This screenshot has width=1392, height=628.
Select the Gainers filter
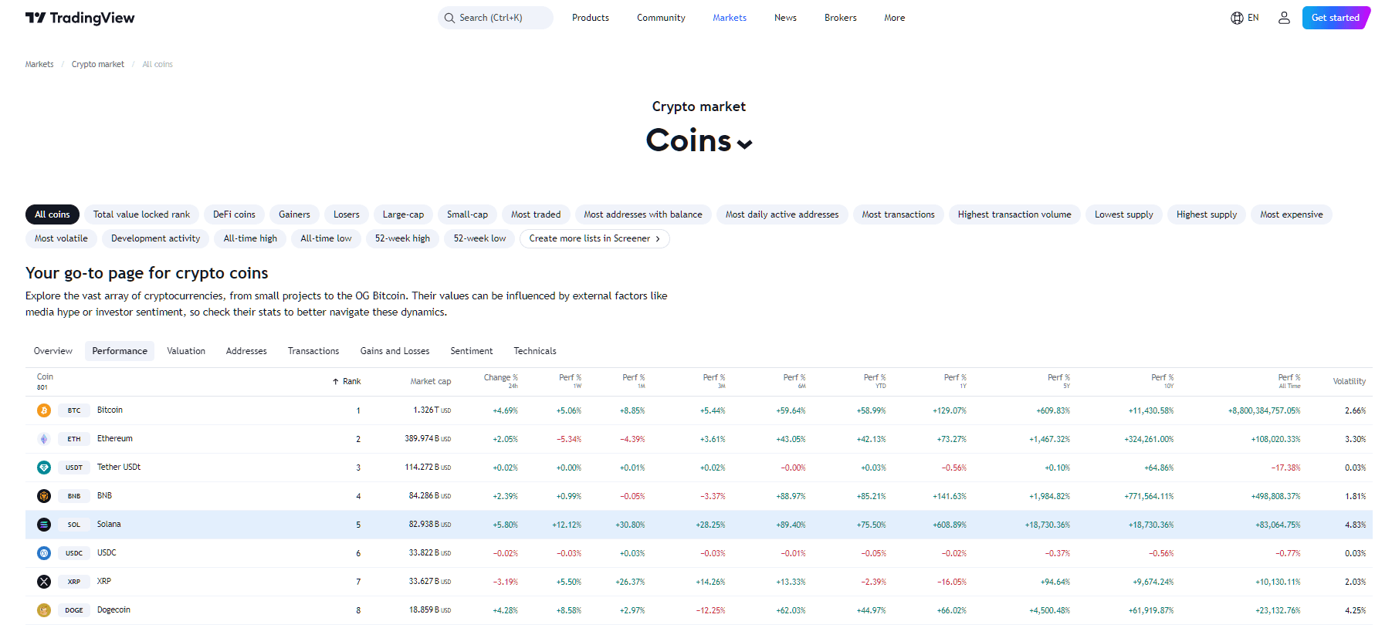click(x=294, y=214)
